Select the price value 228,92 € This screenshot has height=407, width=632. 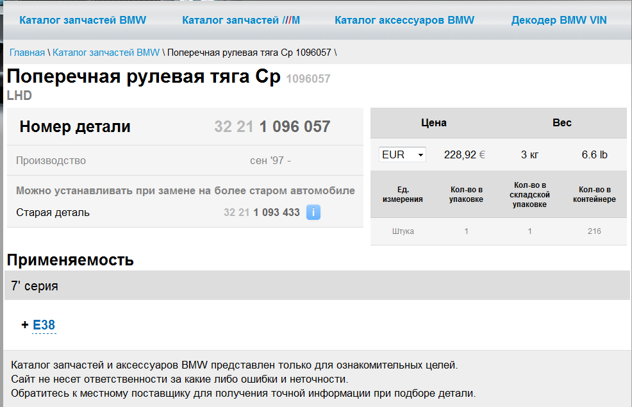pyautogui.click(x=464, y=154)
